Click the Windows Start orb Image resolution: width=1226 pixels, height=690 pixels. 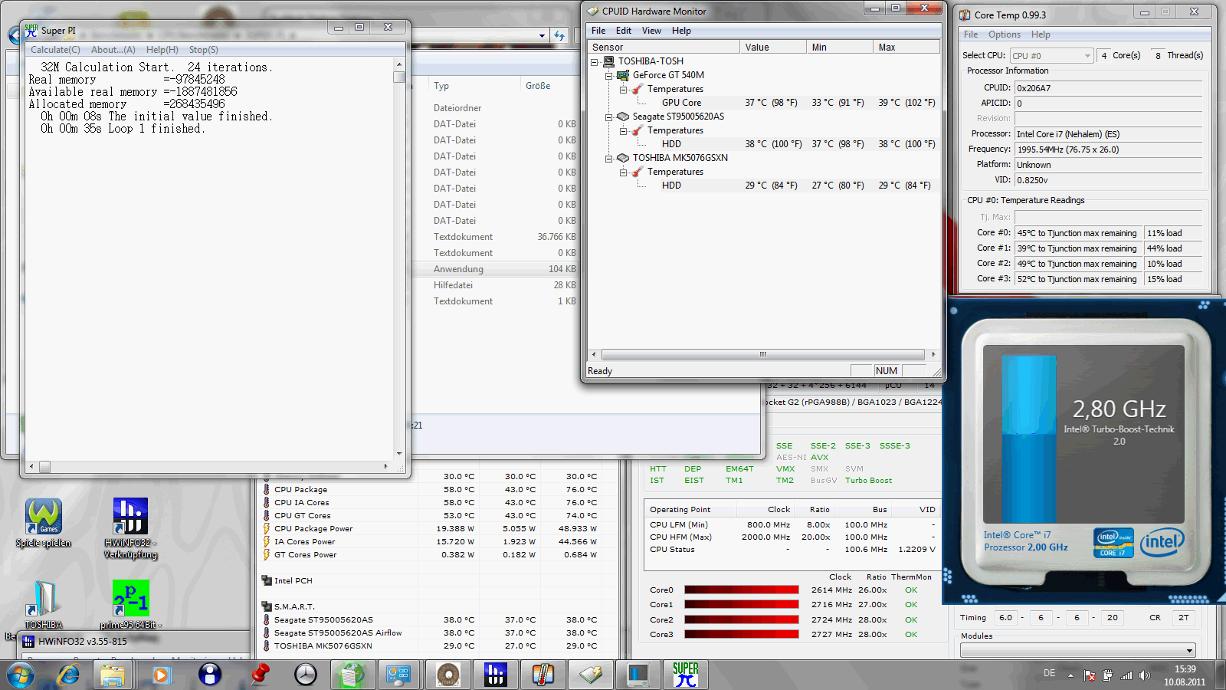point(21,675)
